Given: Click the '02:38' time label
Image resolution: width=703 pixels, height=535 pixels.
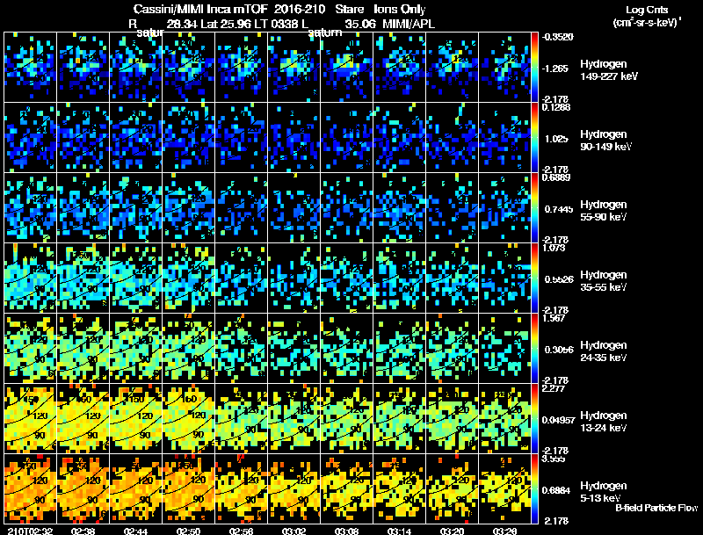Looking at the screenshot, I should (x=83, y=531).
